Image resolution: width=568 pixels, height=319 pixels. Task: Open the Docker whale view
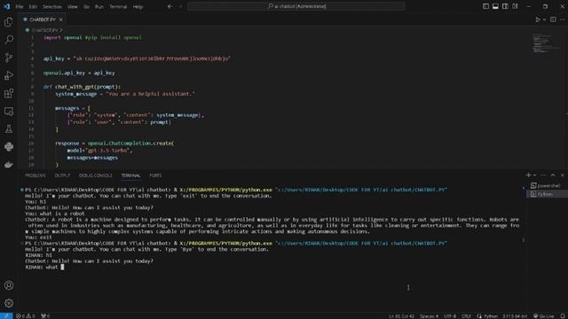click(9, 165)
